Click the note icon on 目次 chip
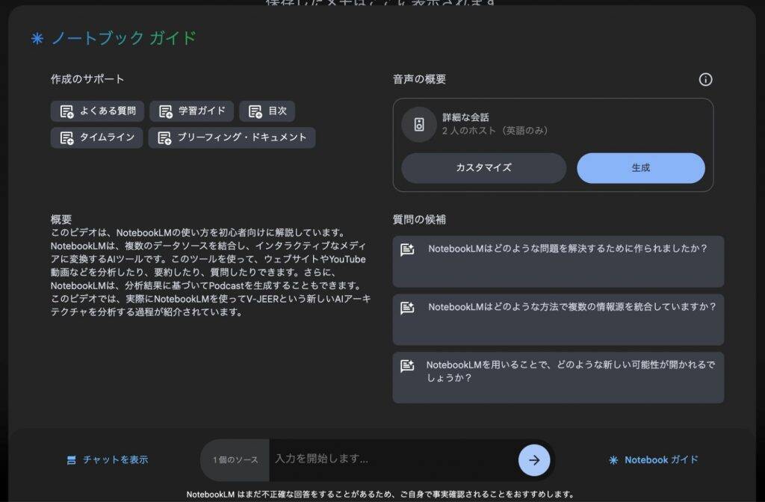This screenshot has height=502, width=765. point(255,111)
